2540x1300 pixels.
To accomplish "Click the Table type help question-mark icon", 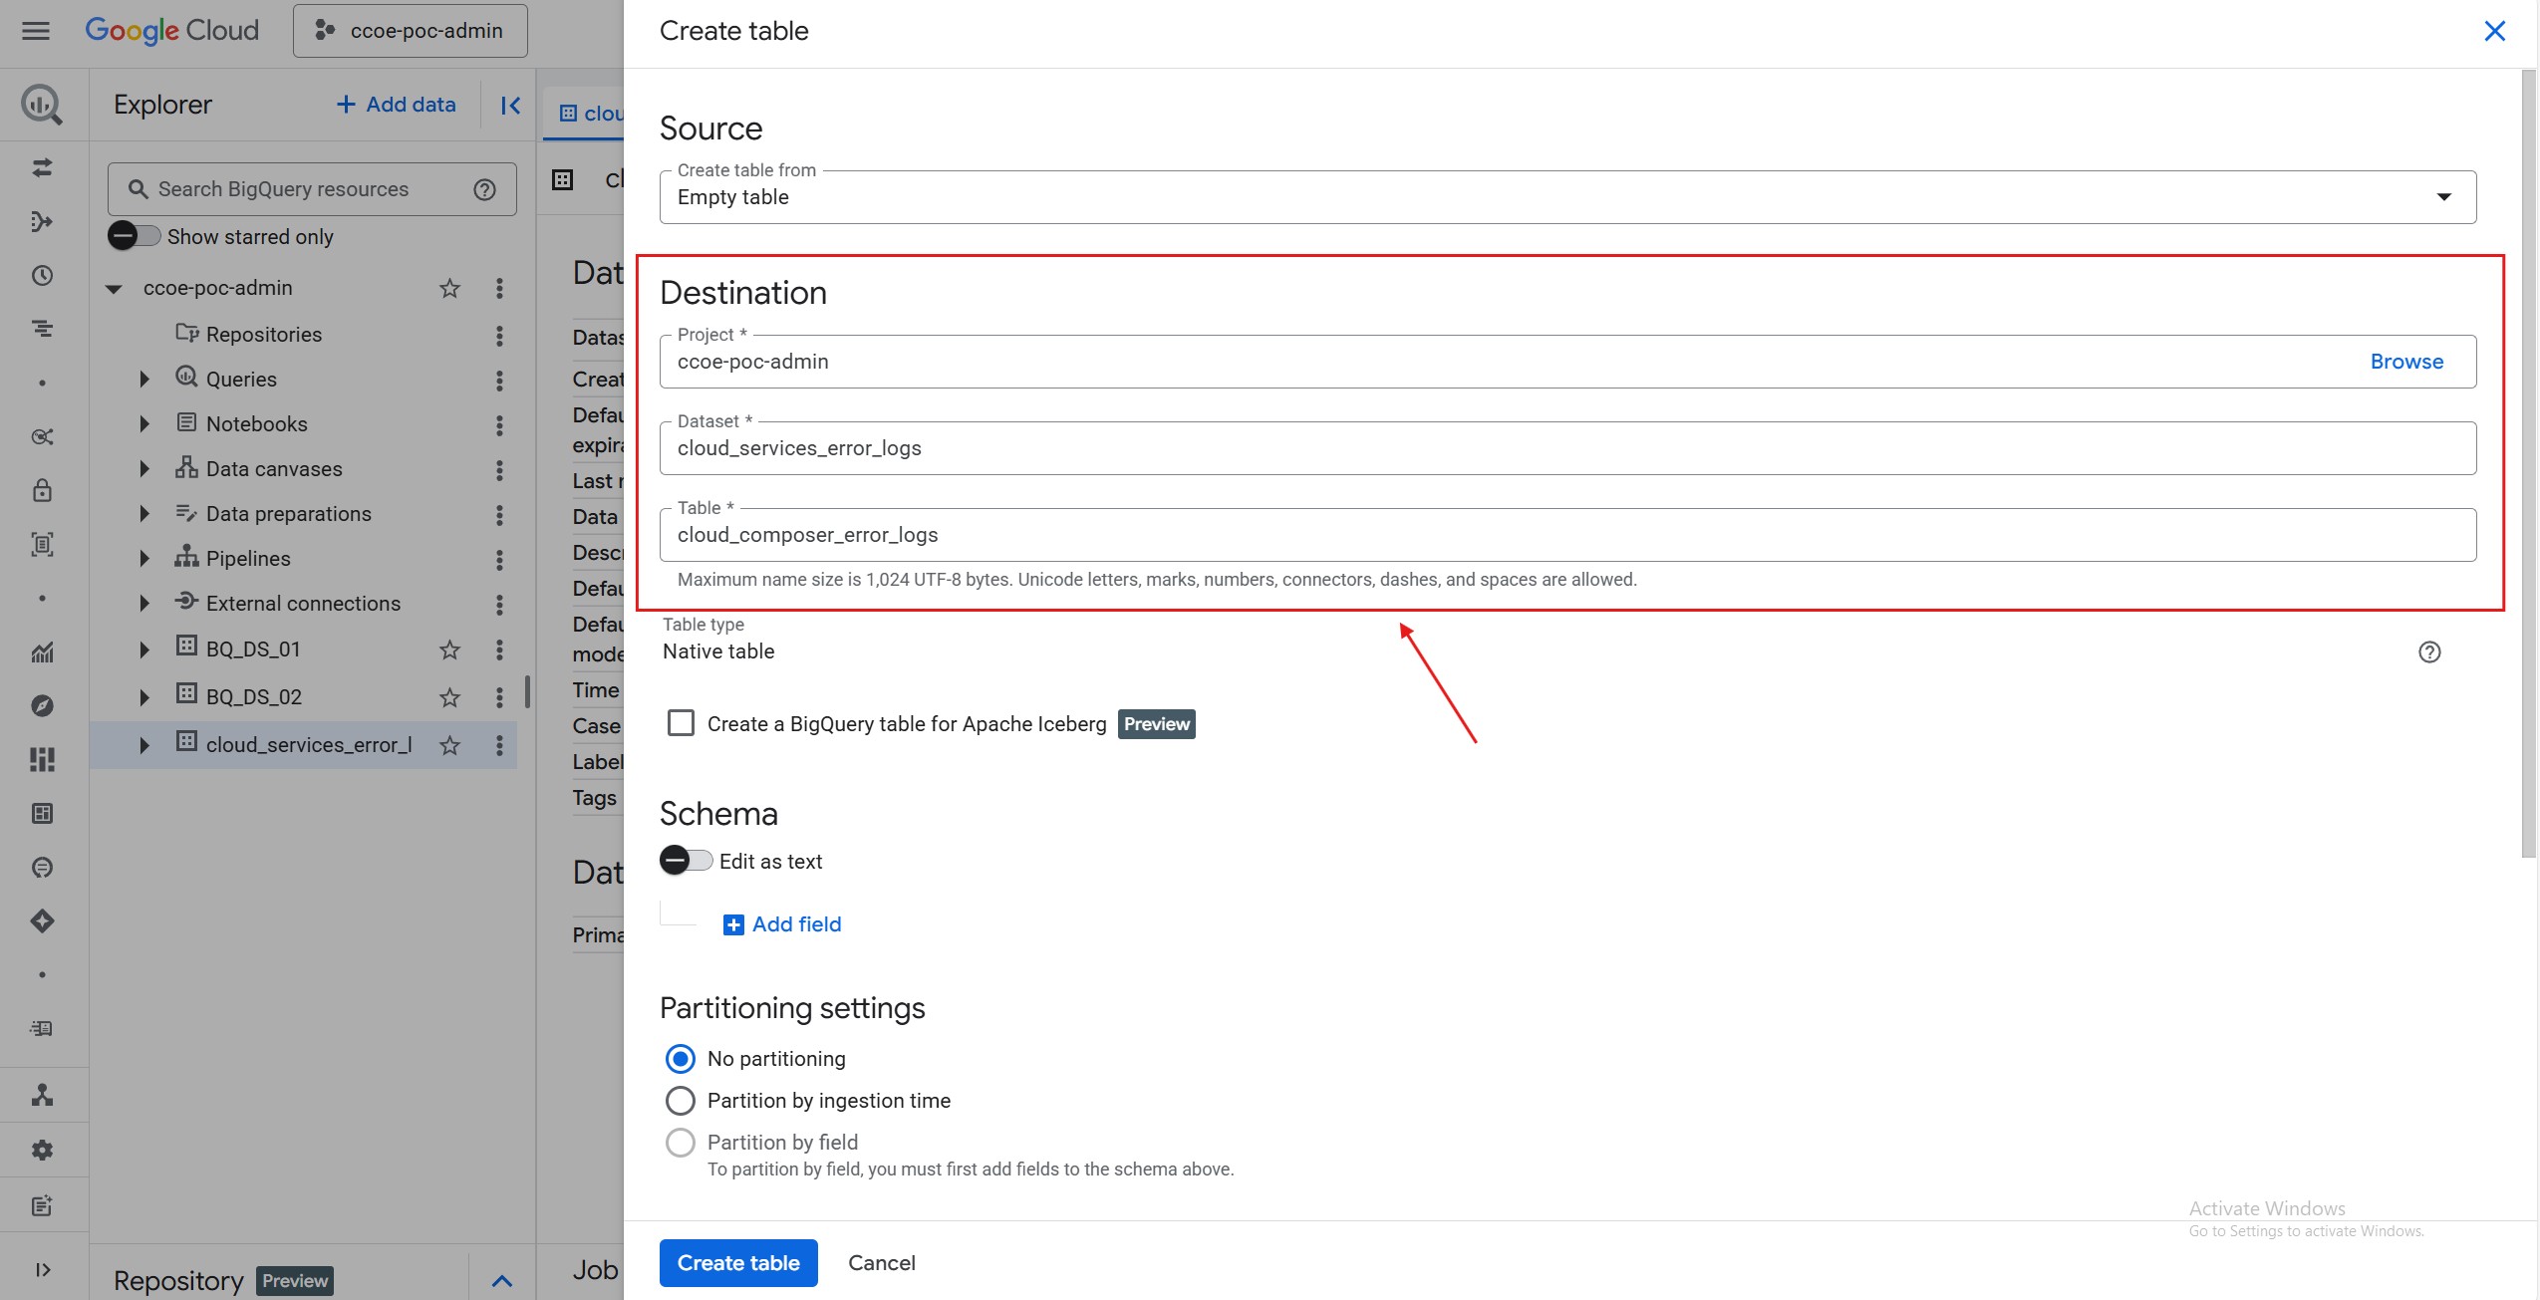I will click(2428, 651).
